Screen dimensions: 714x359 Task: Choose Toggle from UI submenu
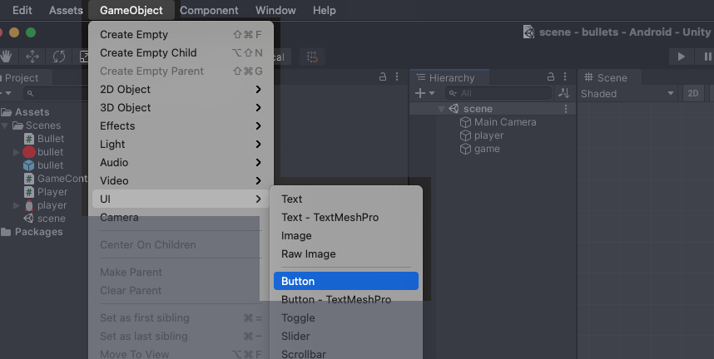pos(346,318)
